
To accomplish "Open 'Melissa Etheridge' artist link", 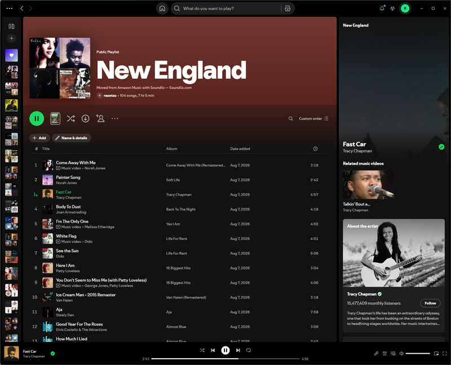I will click(x=99, y=227).
